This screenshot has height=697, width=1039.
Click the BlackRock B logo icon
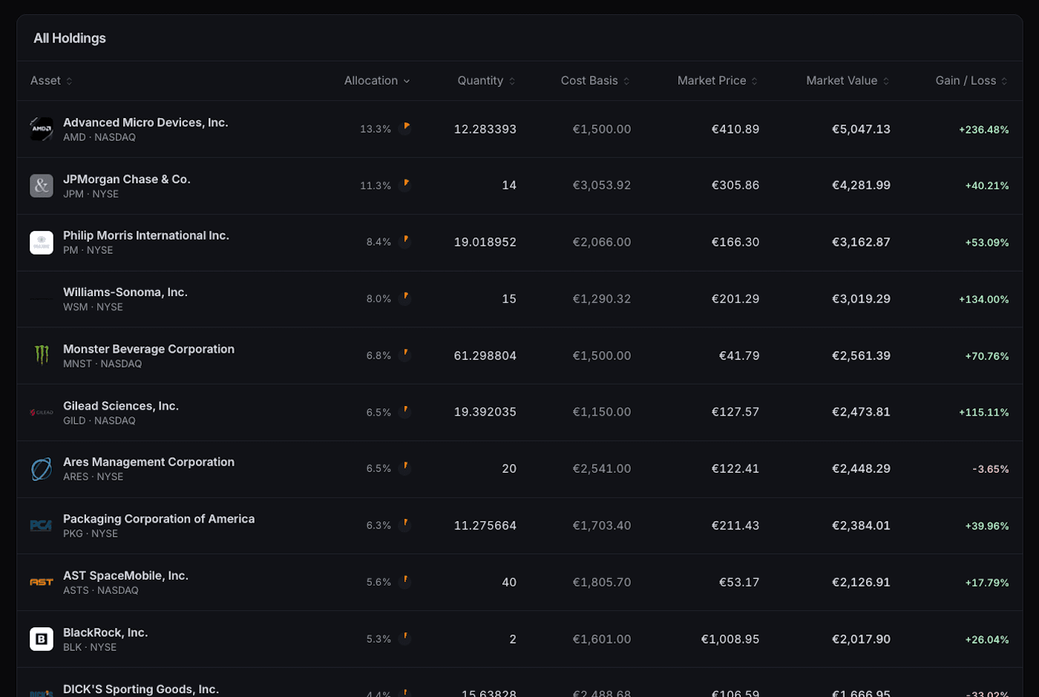pos(42,639)
